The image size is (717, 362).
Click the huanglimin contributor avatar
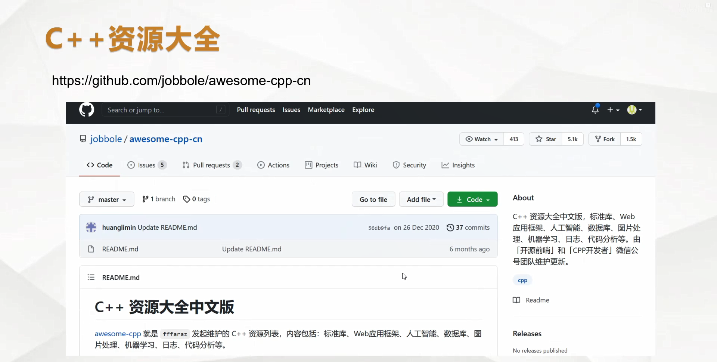click(x=91, y=227)
